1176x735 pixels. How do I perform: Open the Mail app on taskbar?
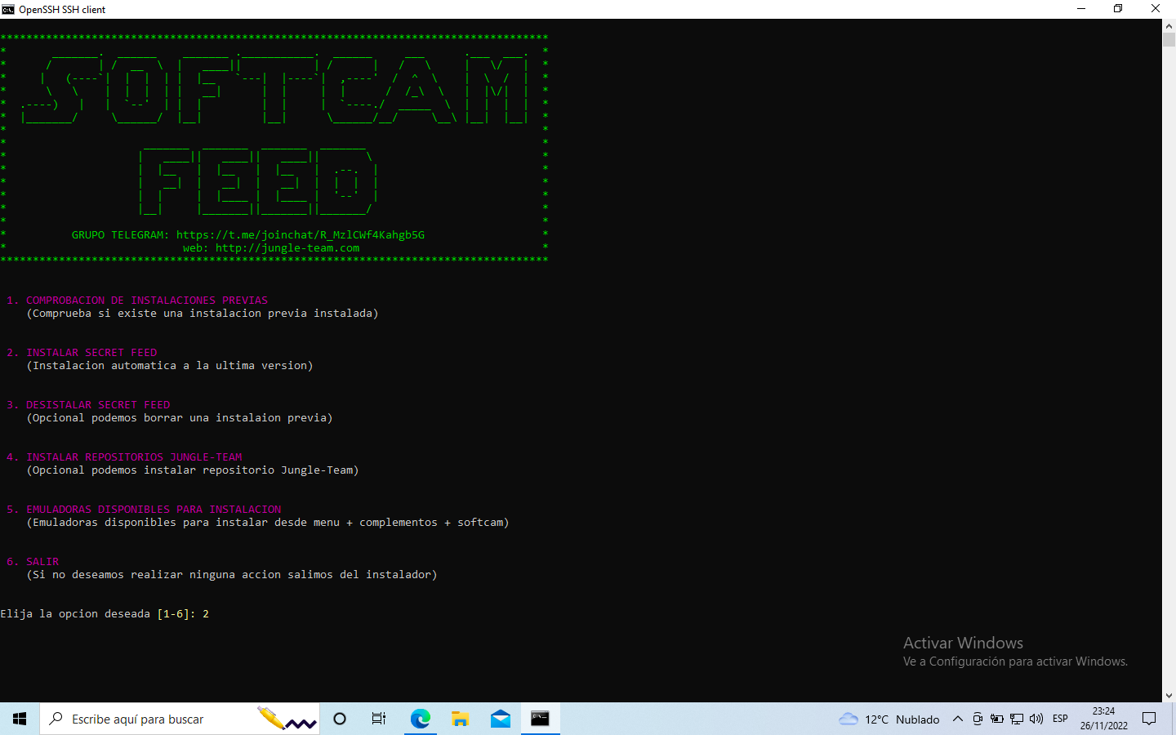coord(501,719)
